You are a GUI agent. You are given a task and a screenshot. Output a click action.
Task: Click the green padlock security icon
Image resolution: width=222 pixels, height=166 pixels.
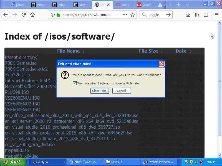(58, 15)
